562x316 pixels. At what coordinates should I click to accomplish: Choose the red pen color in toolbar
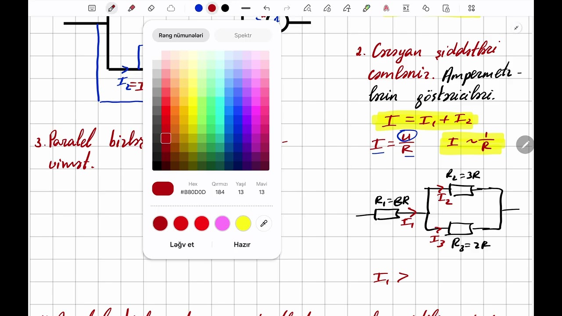(x=212, y=8)
